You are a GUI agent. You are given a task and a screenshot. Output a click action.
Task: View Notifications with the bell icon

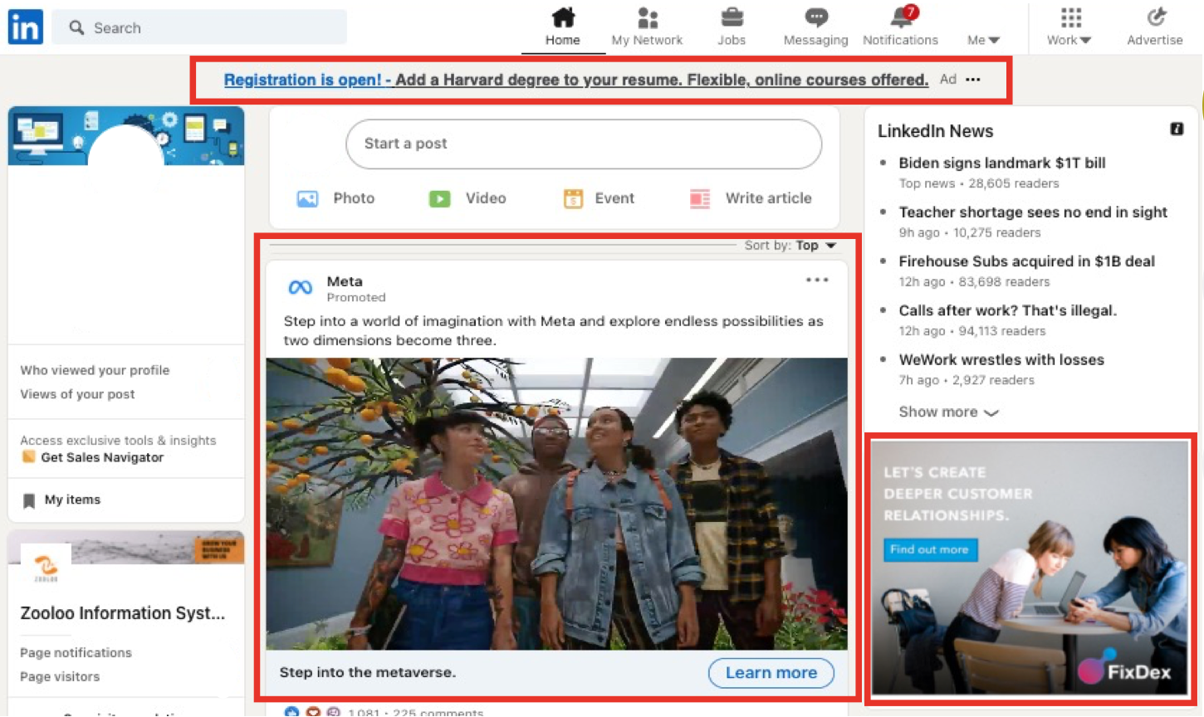[x=900, y=27]
